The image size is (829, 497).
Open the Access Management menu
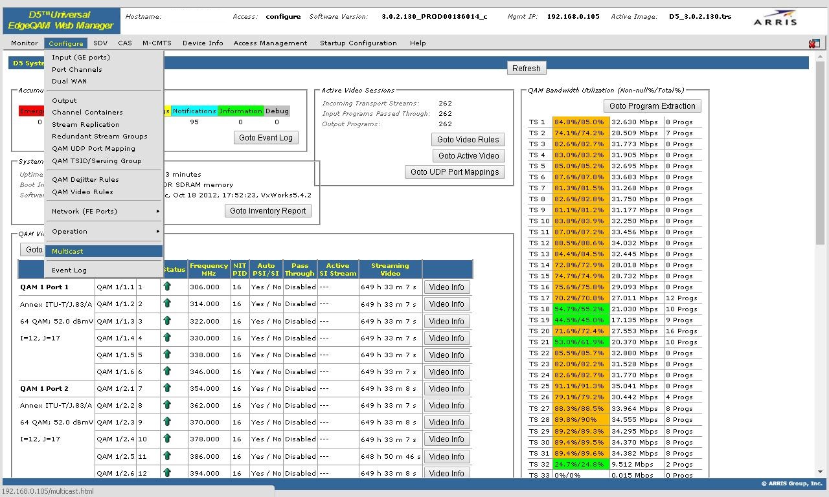[270, 43]
